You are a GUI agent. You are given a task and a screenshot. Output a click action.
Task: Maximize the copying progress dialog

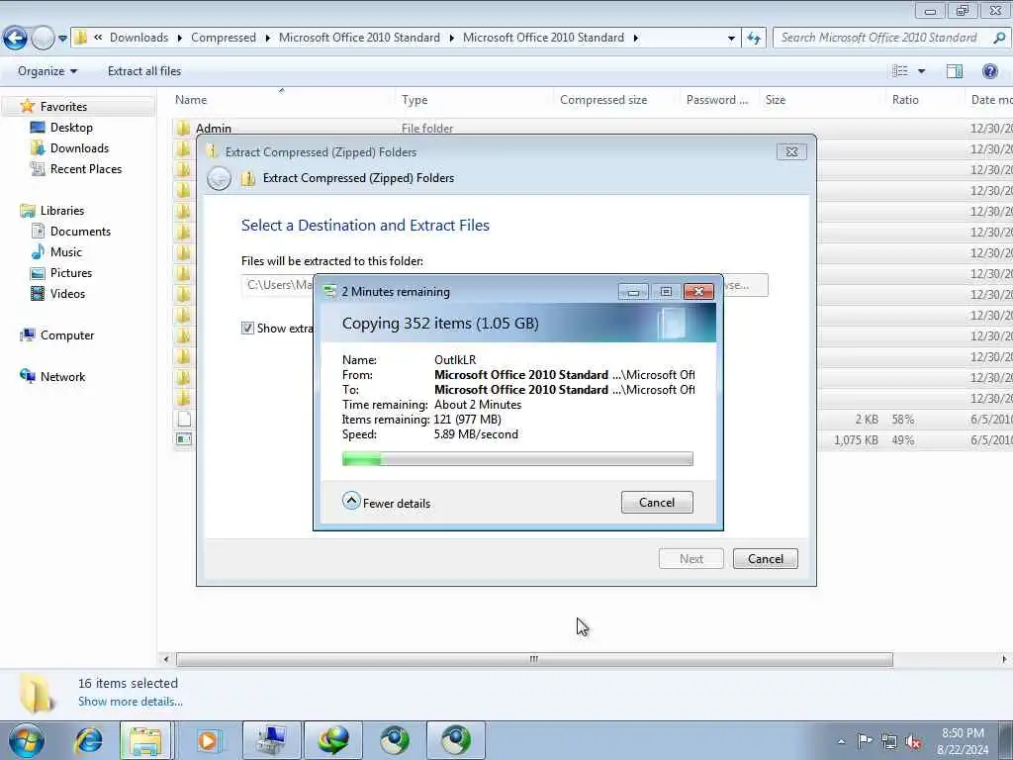pos(666,292)
